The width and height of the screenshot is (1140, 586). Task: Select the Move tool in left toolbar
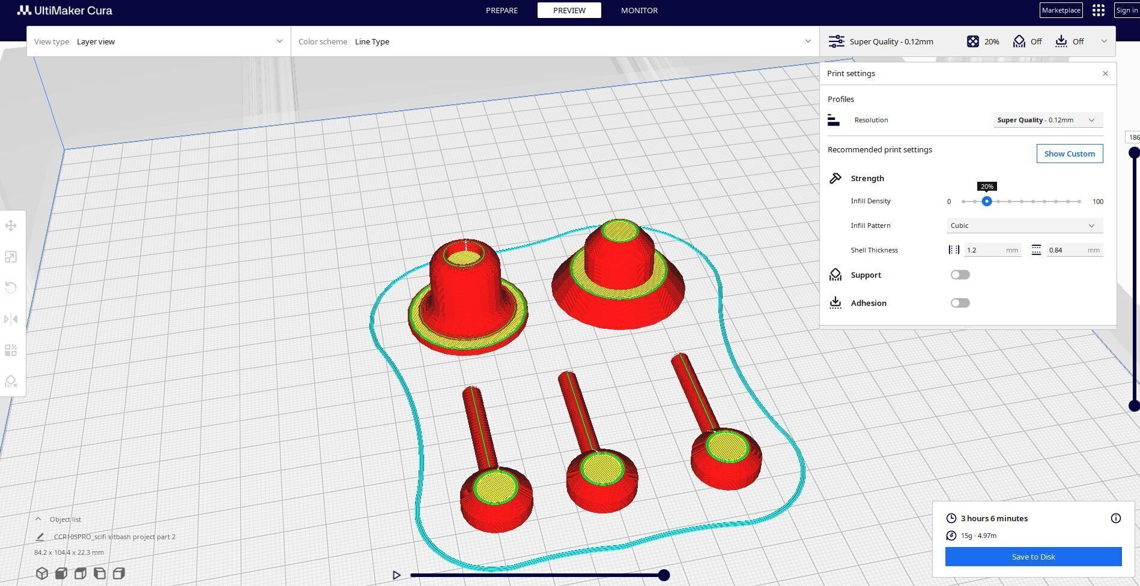(x=11, y=226)
